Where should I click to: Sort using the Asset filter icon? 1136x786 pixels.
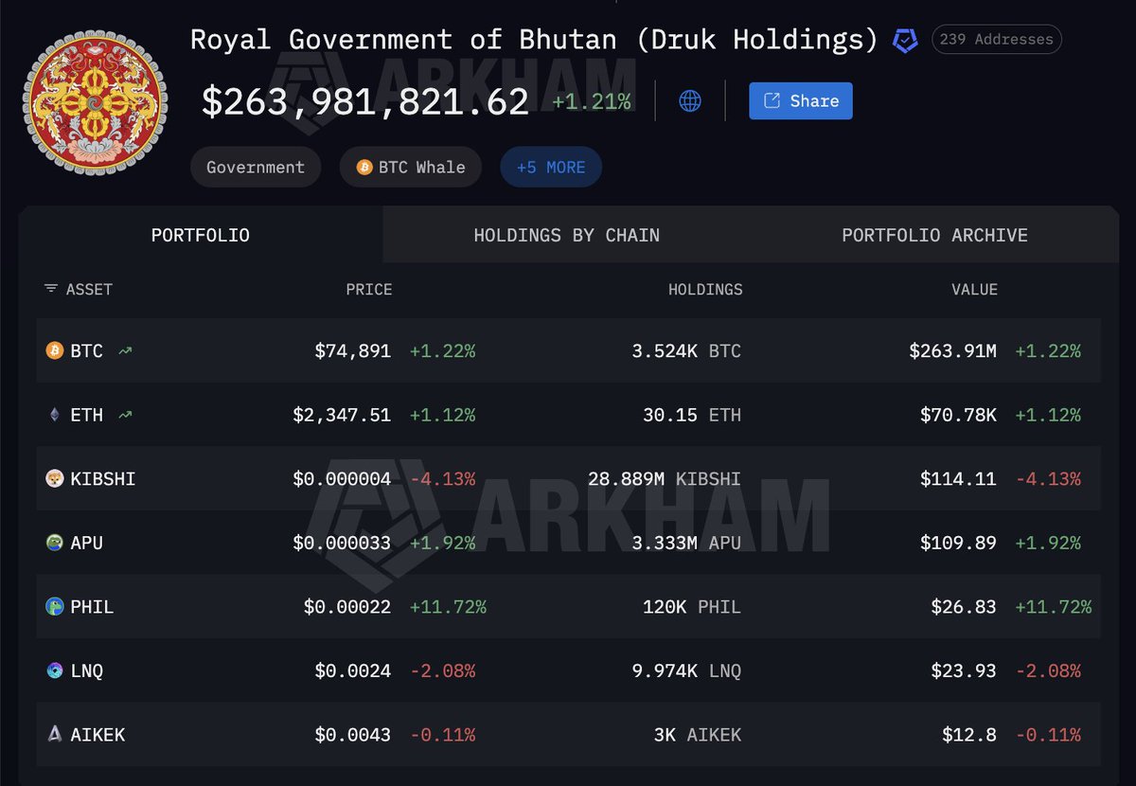click(x=51, y=289)
